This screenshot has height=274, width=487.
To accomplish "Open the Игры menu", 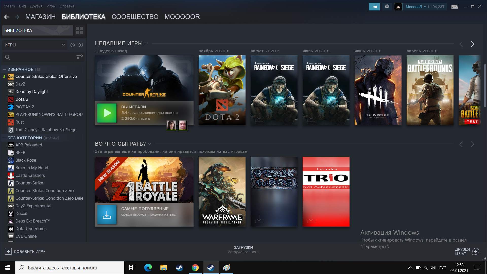I will (x=51, y=6).
